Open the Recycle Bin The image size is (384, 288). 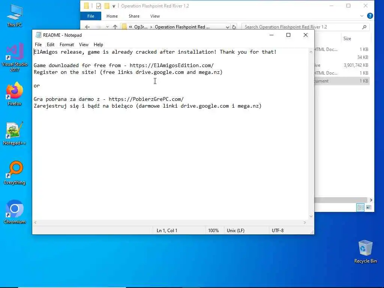pos(365,252)
